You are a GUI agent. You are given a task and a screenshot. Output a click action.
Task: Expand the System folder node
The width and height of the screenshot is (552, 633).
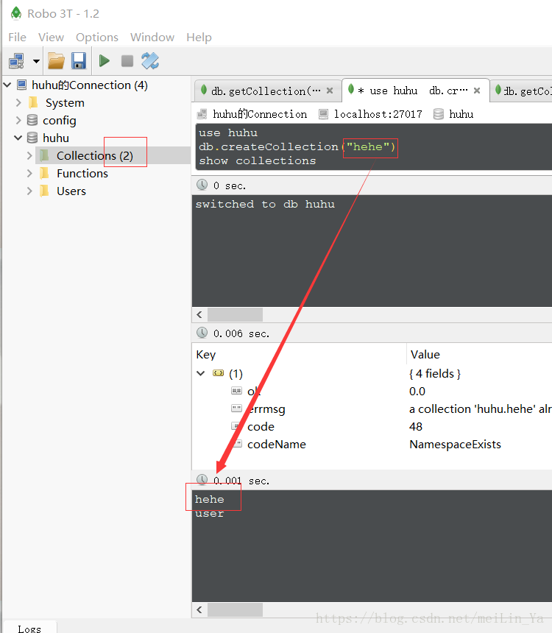(18, 102)
